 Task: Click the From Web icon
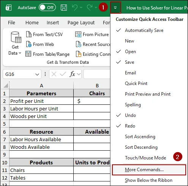pyautogui.click(x=29, y=44)
